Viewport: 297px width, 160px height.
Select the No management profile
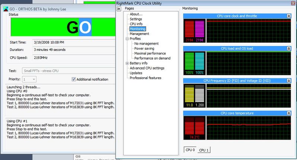(x=146, y=44)
